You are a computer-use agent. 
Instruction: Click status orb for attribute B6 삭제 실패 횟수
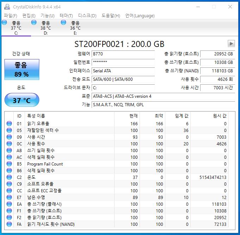click(x=9, y=170)
